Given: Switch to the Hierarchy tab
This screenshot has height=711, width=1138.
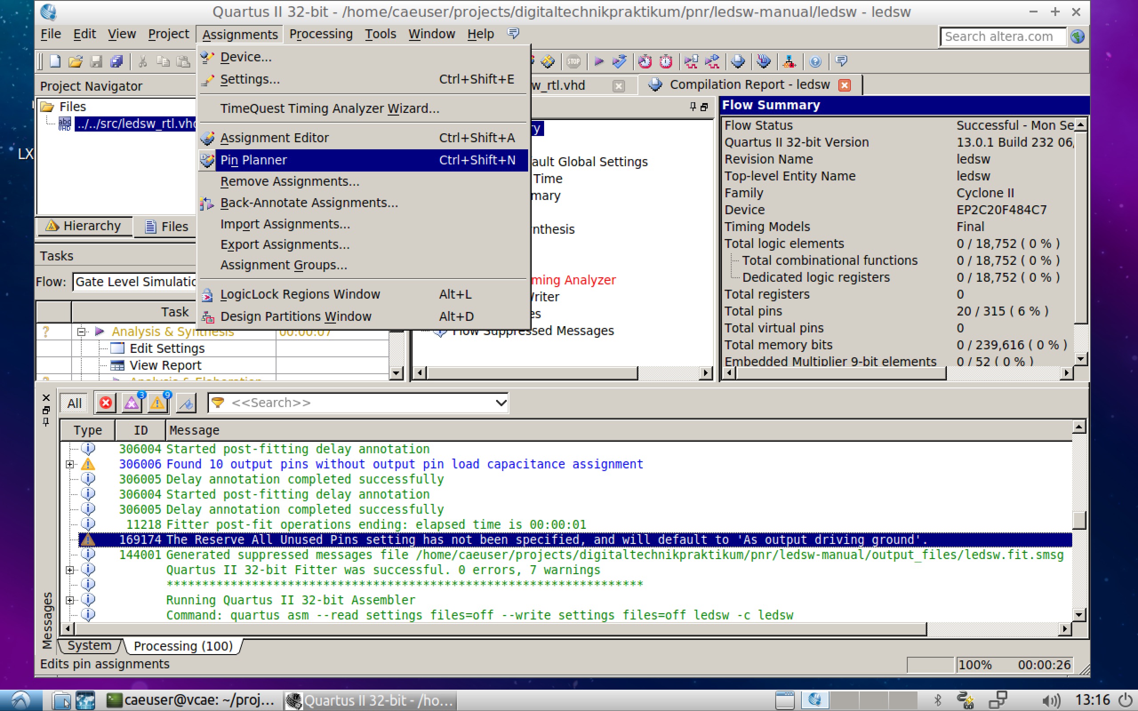Looking at the screenshot, I should tap(84, 226).
